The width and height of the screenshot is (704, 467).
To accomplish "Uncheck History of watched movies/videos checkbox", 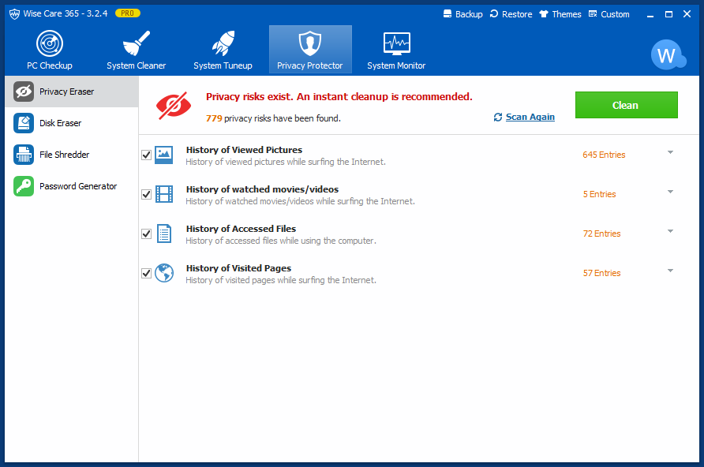I will [x=146, y=194].
